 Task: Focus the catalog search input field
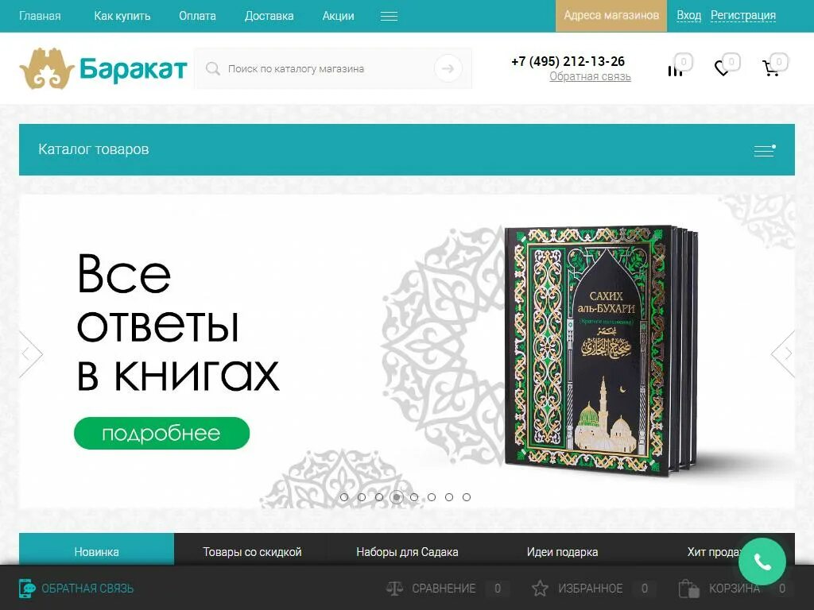[328, 68]
